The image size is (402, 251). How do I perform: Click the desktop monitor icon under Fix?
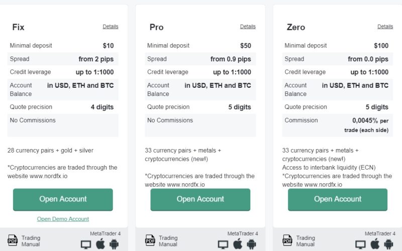tap(86, 244)
